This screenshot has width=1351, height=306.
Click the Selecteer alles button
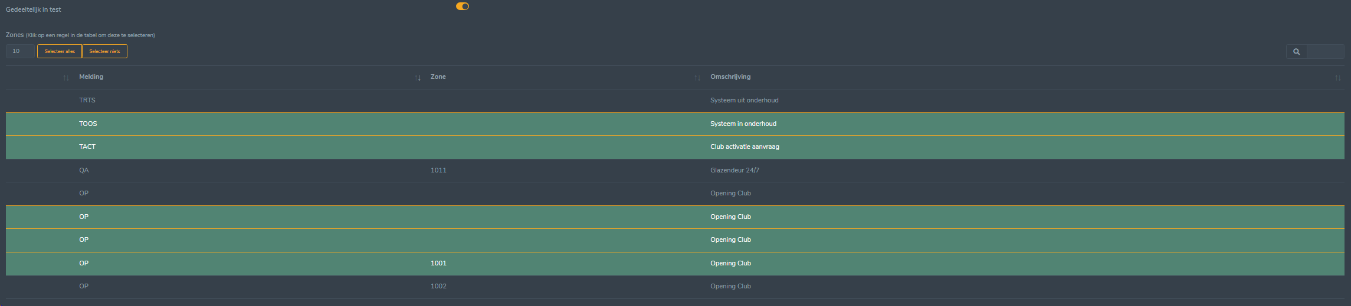coord(60,51)
